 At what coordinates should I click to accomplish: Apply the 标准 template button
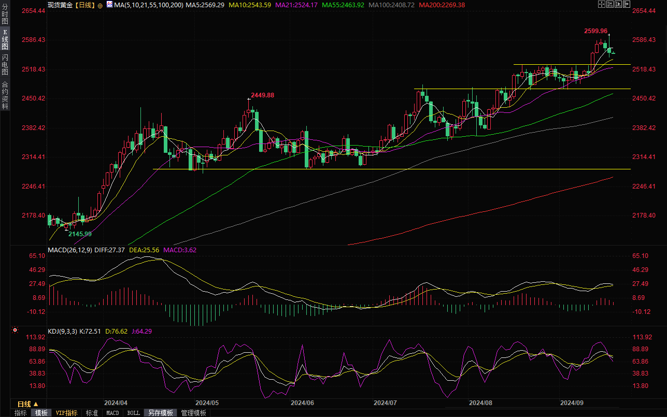(x=92, y=413)
